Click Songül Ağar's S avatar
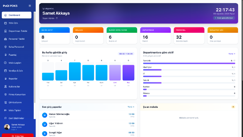Screen dimensions: 243x137 coord(44,134)
